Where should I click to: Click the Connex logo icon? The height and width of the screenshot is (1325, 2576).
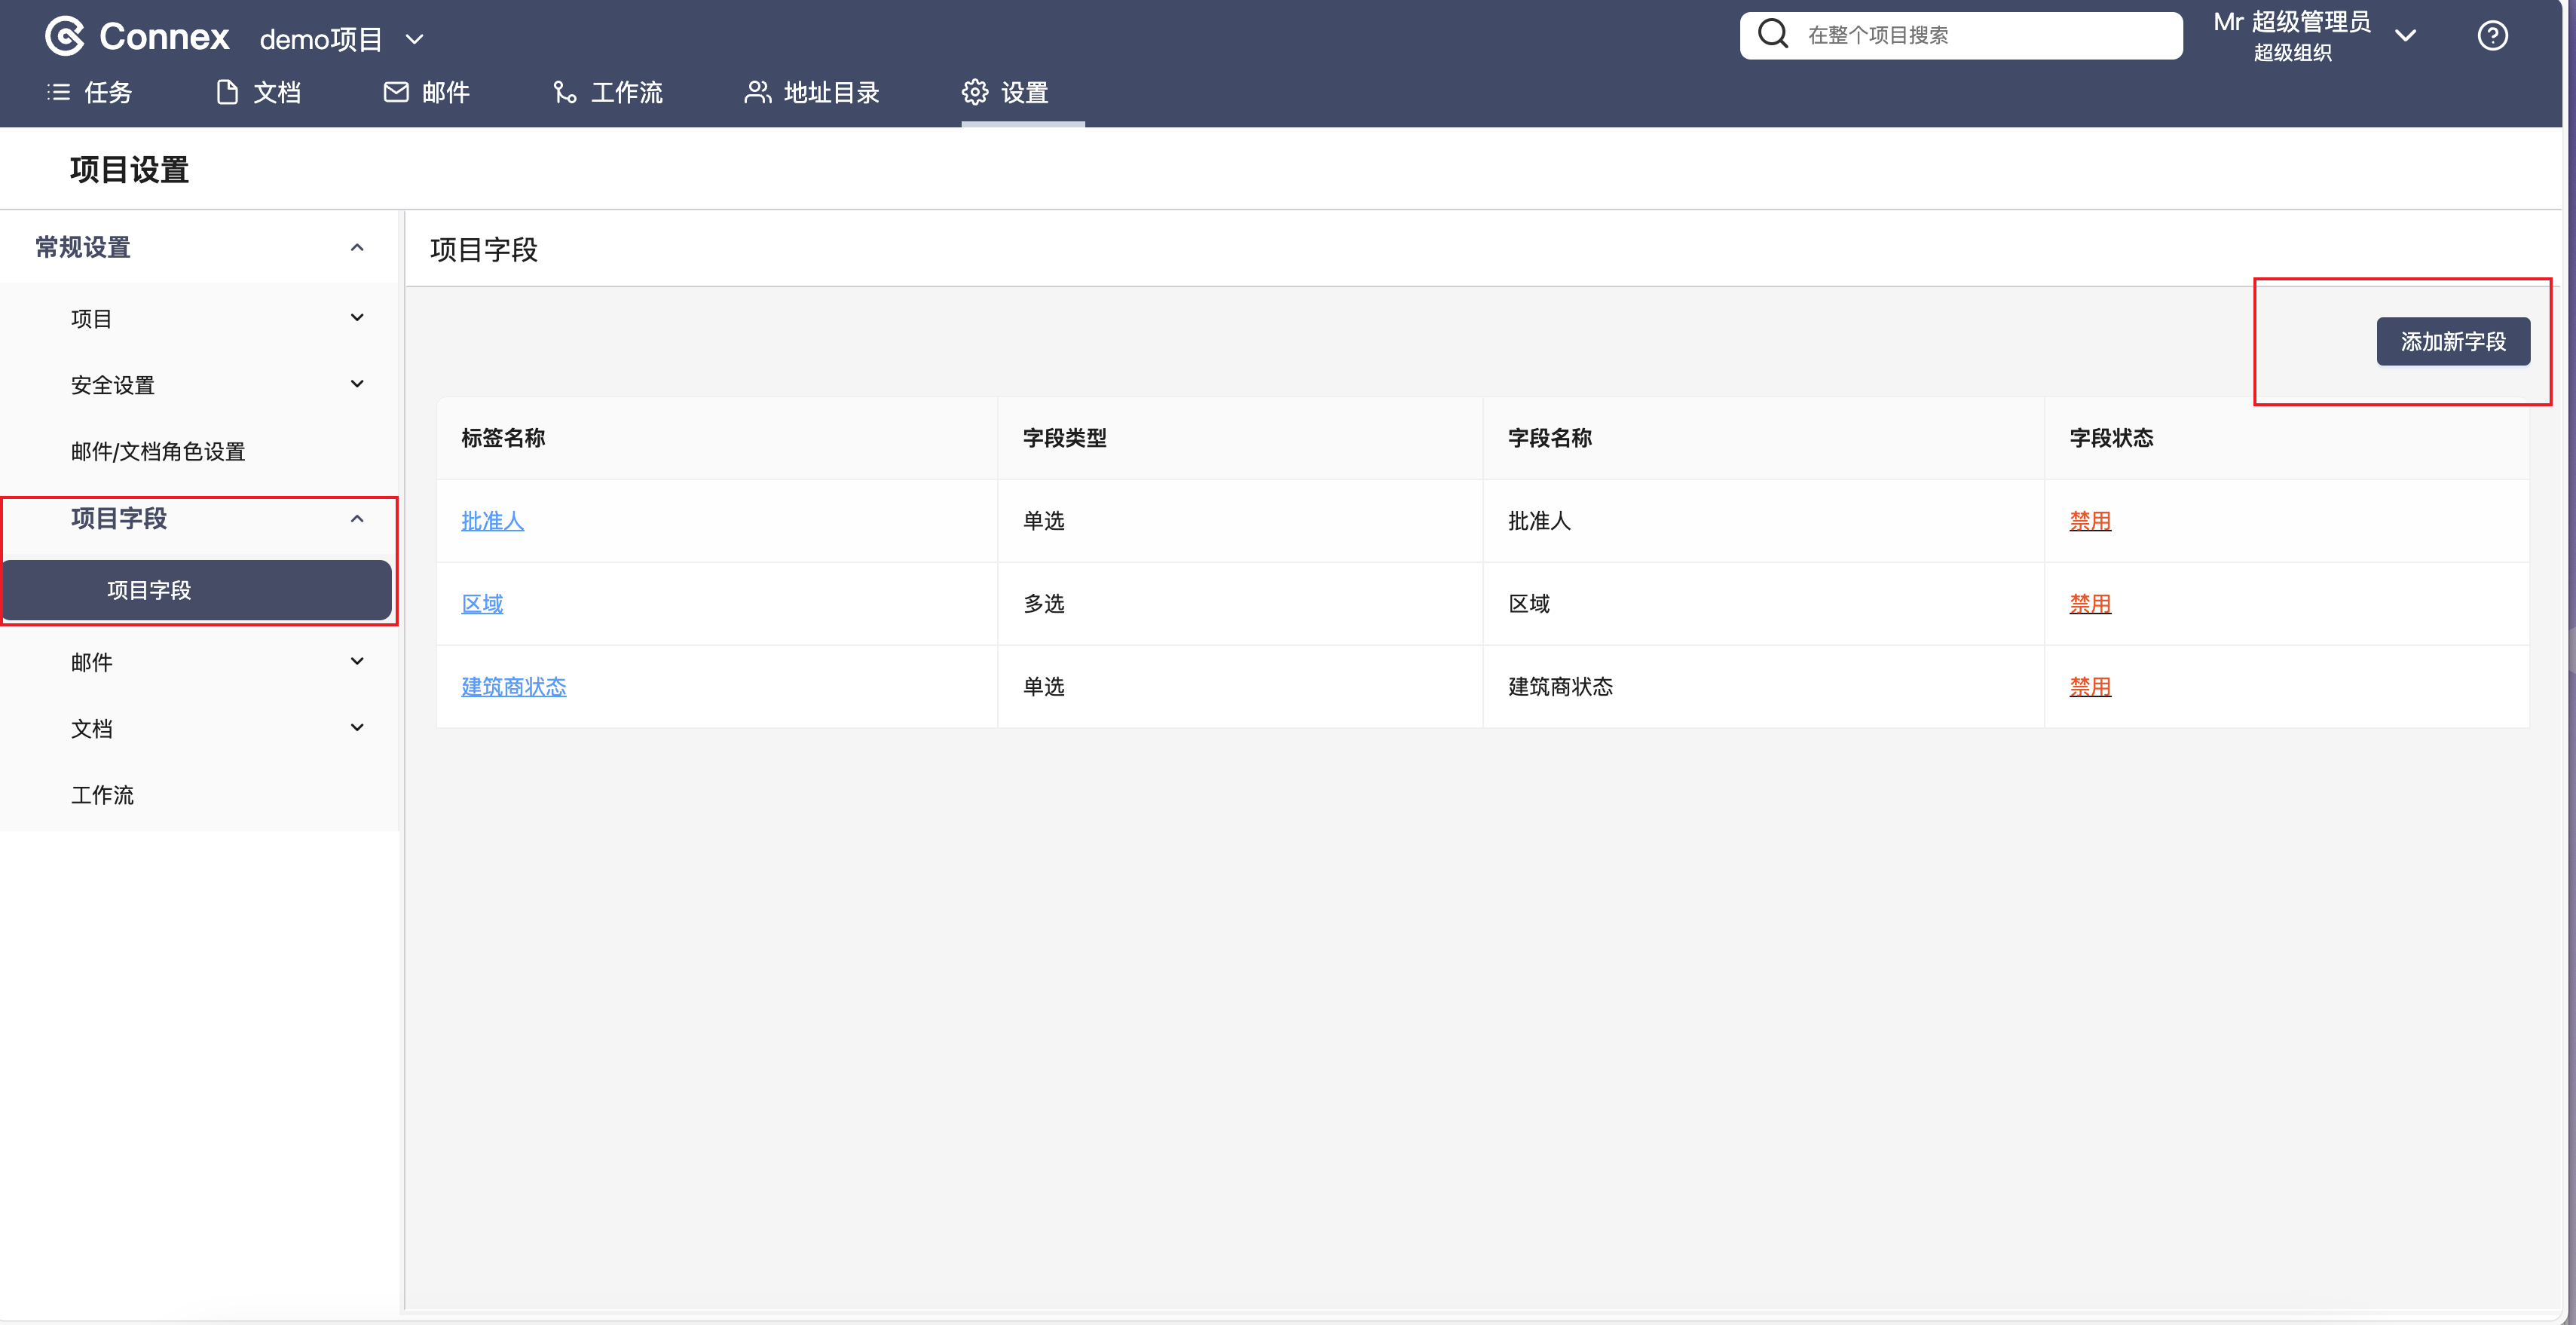tap(65, 36)
